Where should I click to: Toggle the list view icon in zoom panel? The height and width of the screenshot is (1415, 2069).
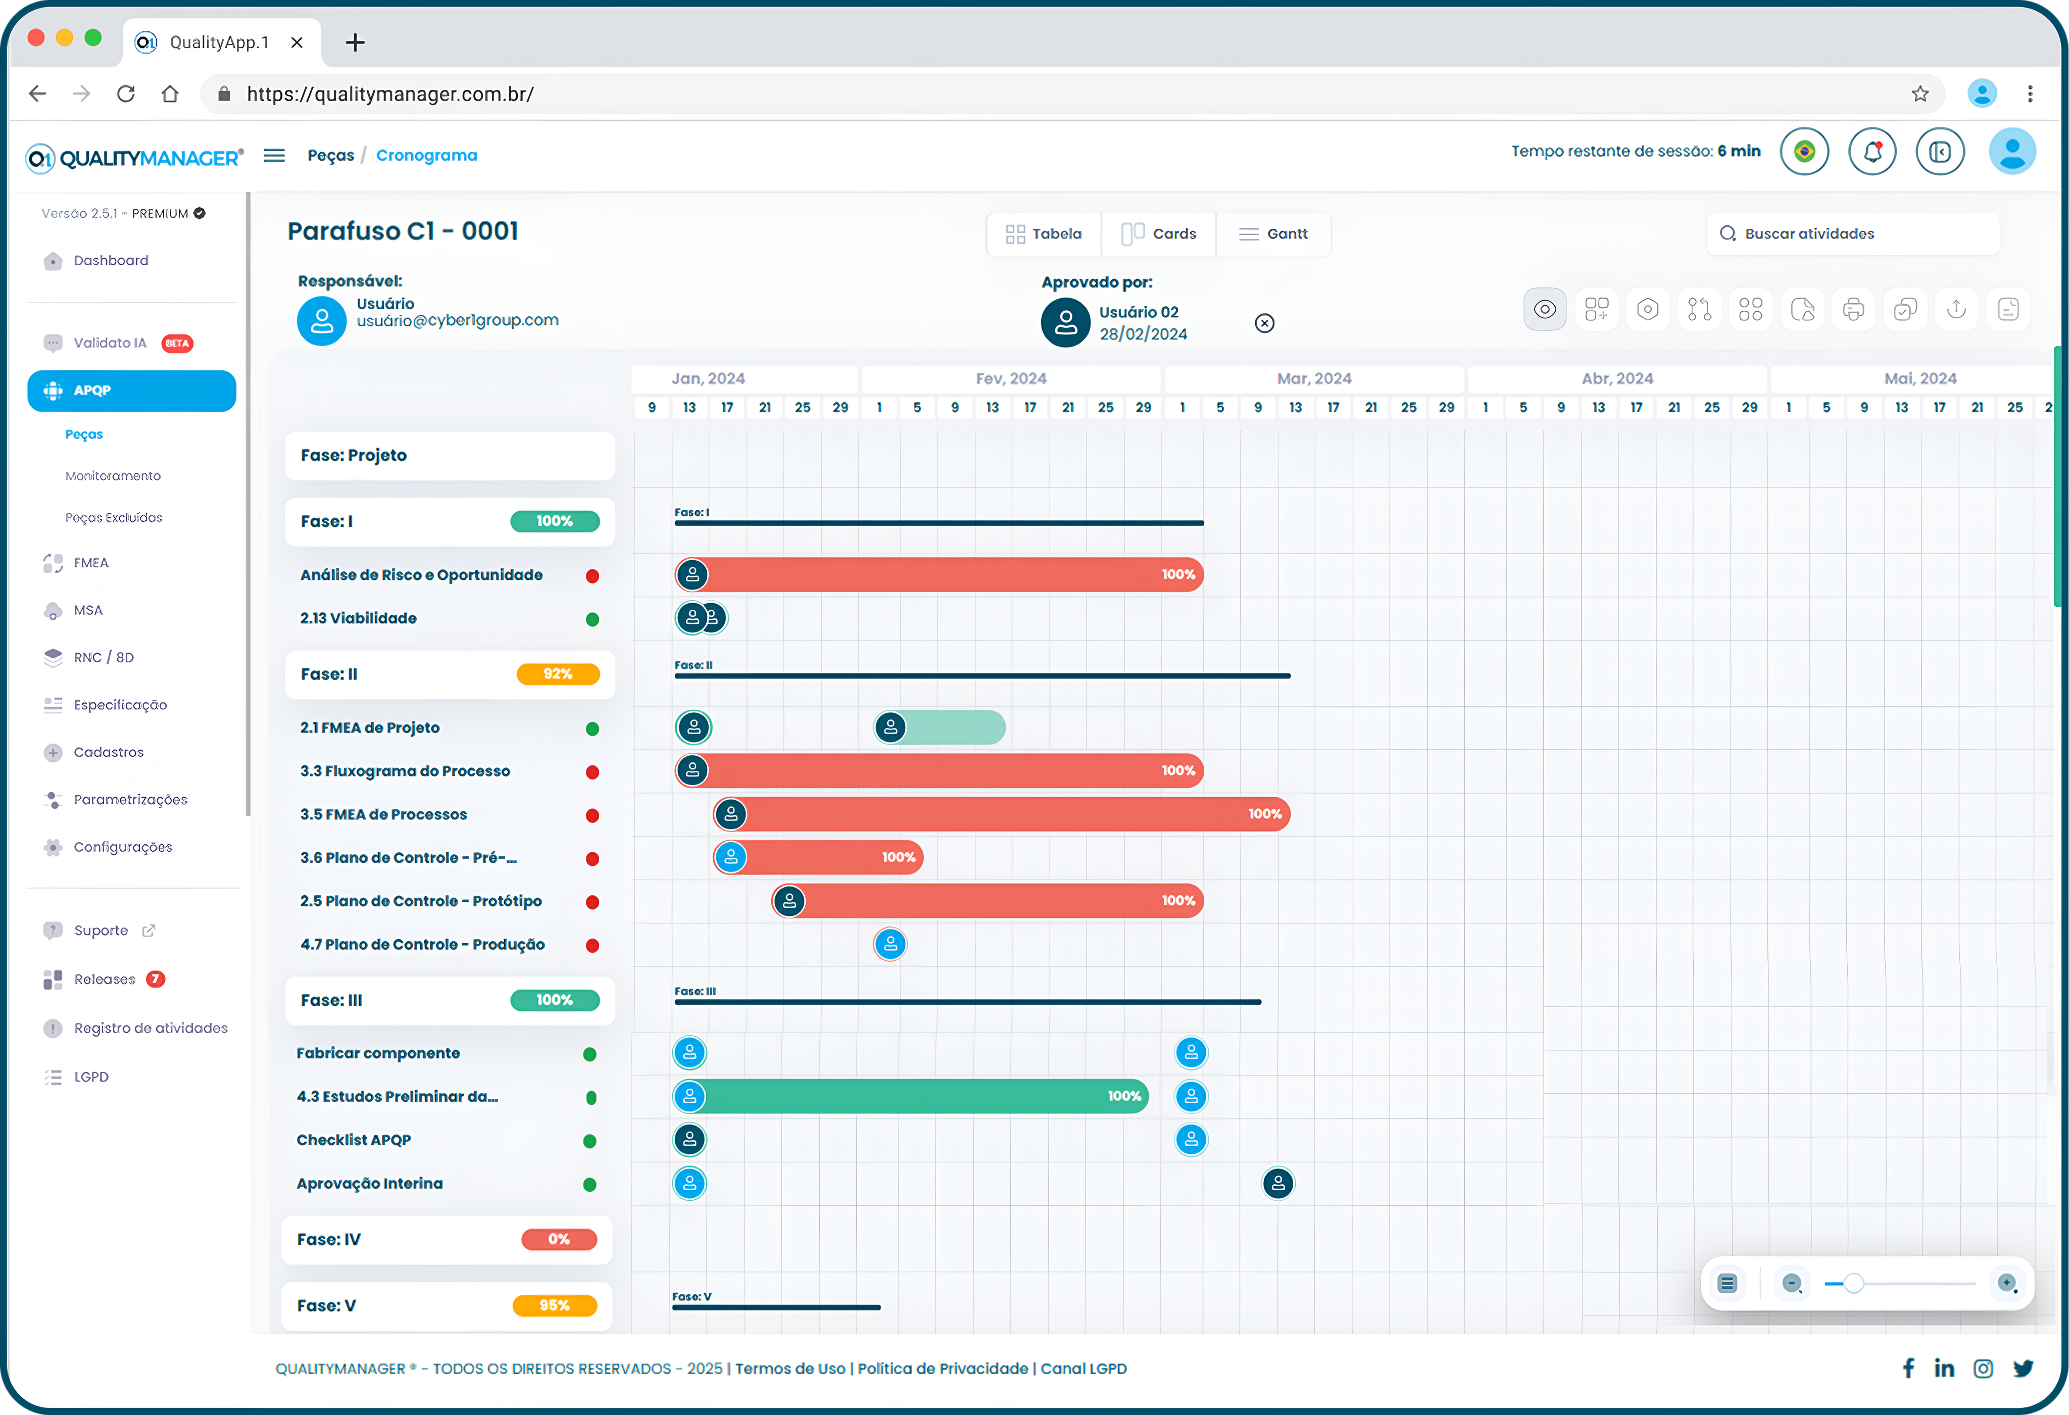[1727, 1283]
